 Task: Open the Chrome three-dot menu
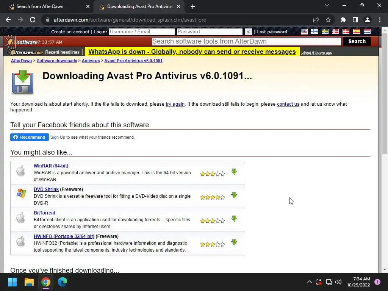[380, 20]
